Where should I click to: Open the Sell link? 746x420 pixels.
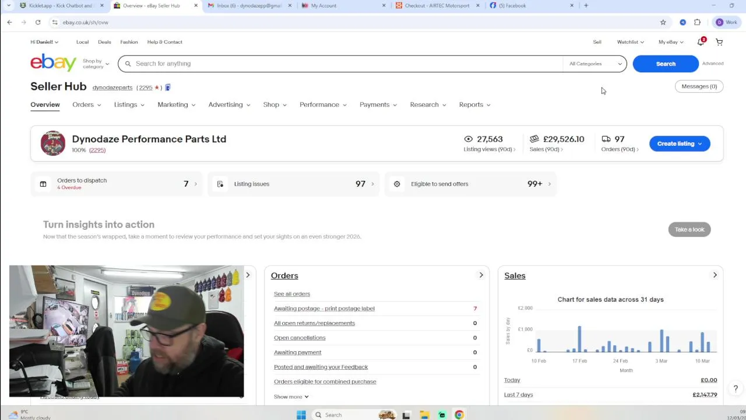tap(597, 42)
